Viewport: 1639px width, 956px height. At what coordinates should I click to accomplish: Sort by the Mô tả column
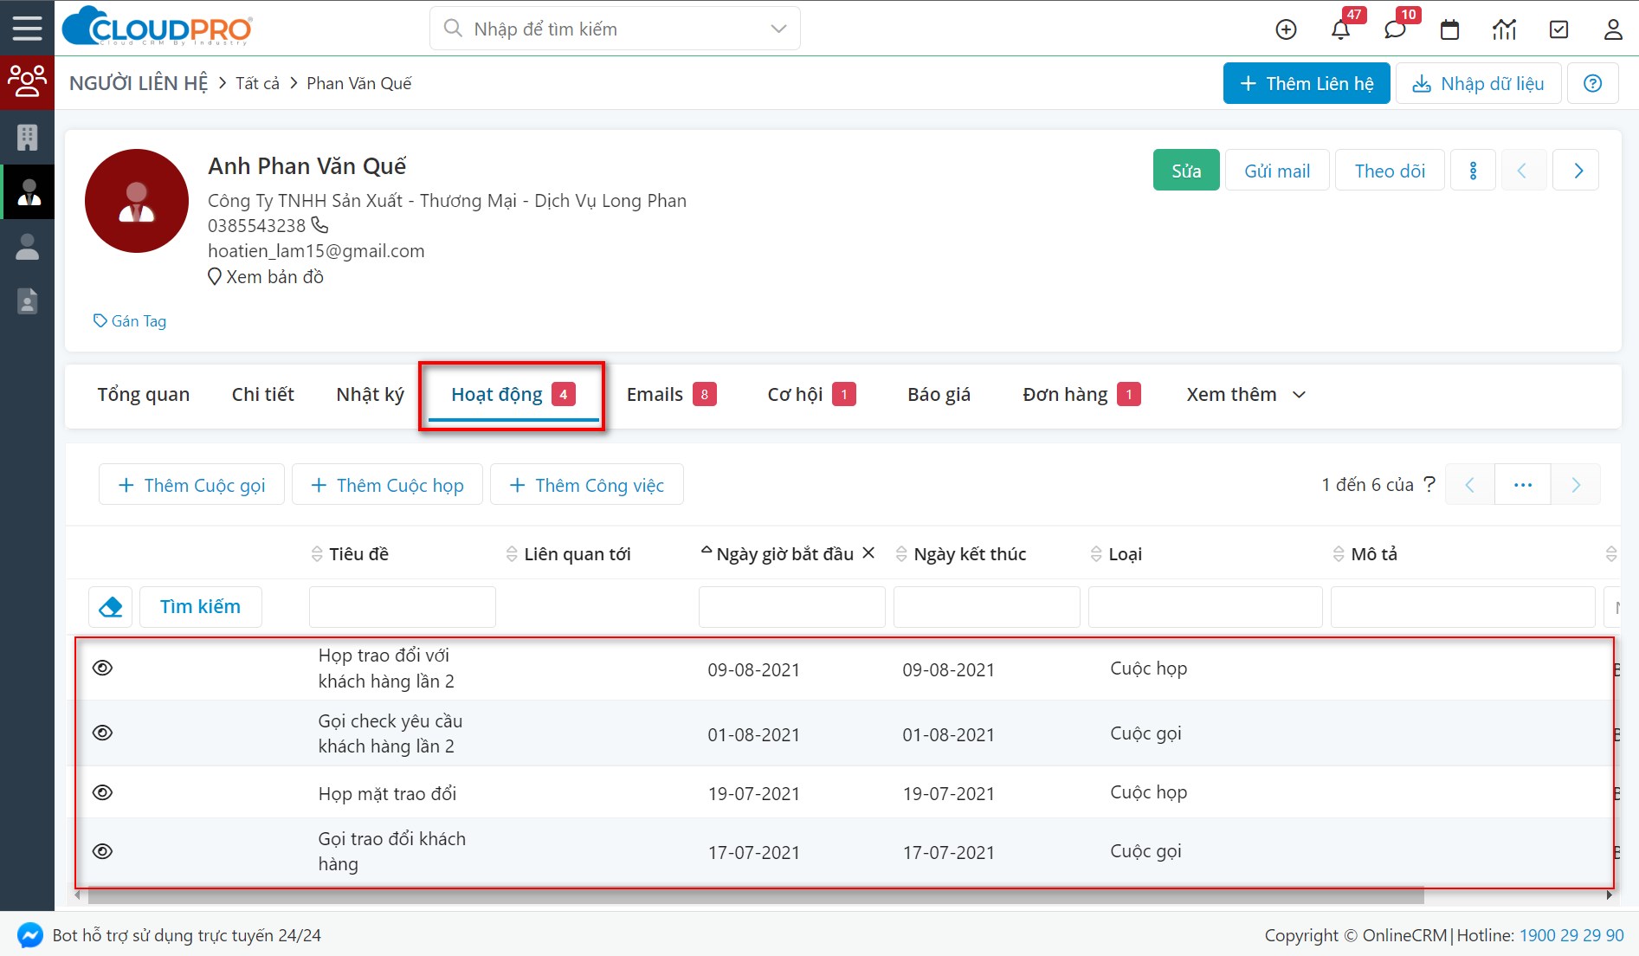pyautogui.click(x=1365, y=554)
